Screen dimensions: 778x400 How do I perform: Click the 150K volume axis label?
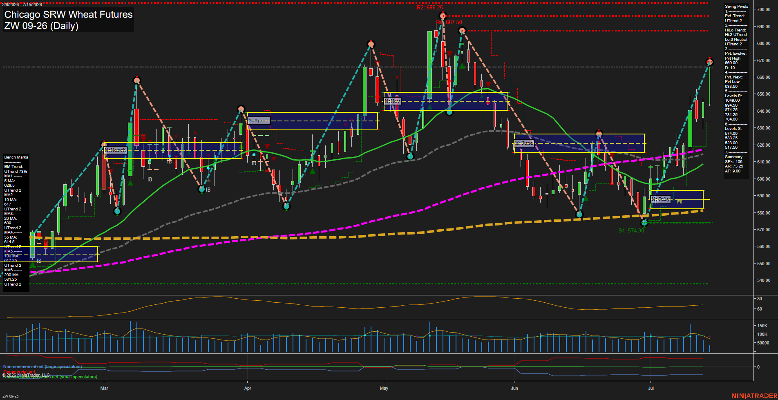pos(762,326)
